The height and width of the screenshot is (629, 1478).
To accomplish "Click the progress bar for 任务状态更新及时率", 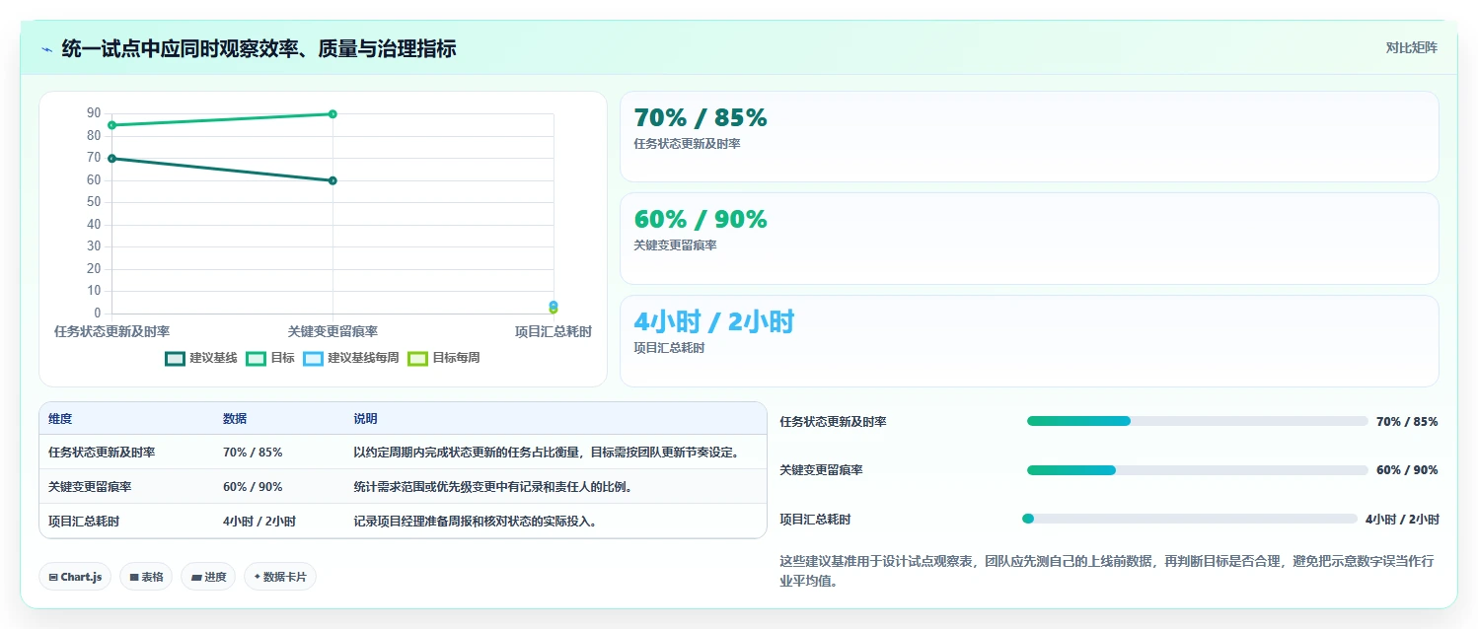I will (1198, 421).
